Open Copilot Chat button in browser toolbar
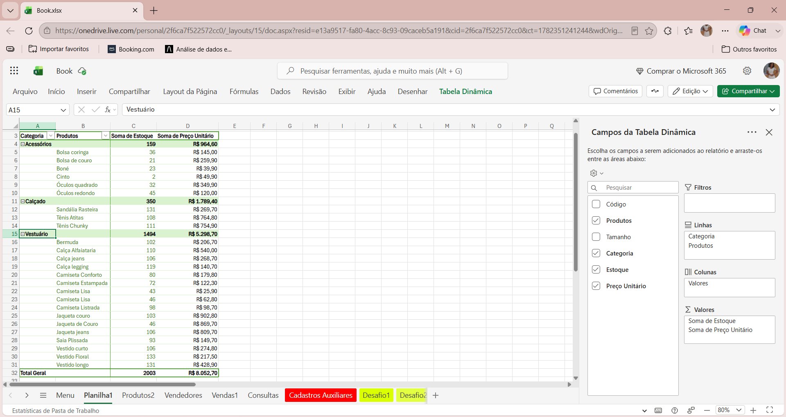Screen dimensions: 786x417 753,31
